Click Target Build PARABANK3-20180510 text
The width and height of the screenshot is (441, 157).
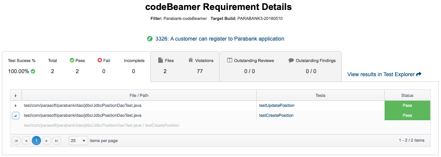247,18
